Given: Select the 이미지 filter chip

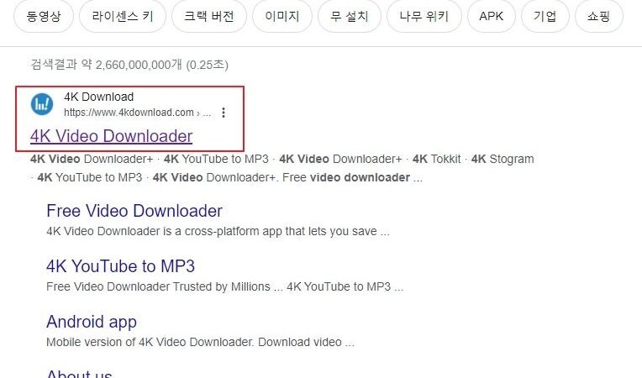Looking at the screenshot, I should tap(282, 16).
